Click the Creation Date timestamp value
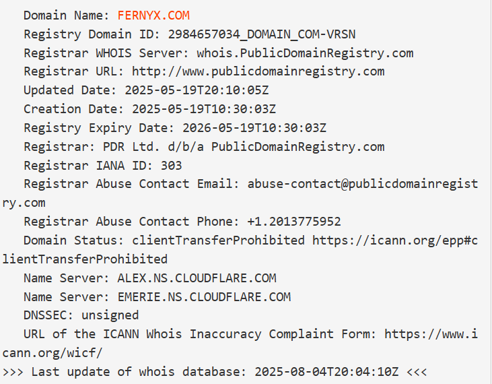The height and width of the screenshot is (384, 492). tap(204, 109)
